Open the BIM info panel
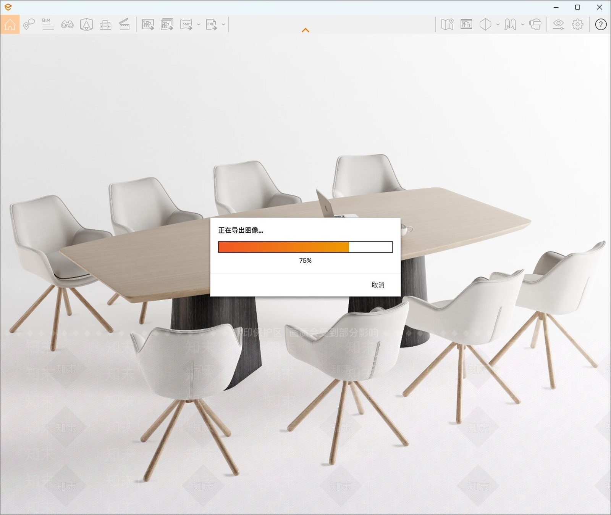This screenshot has height=515, width=611. click(x=48, y=24)
